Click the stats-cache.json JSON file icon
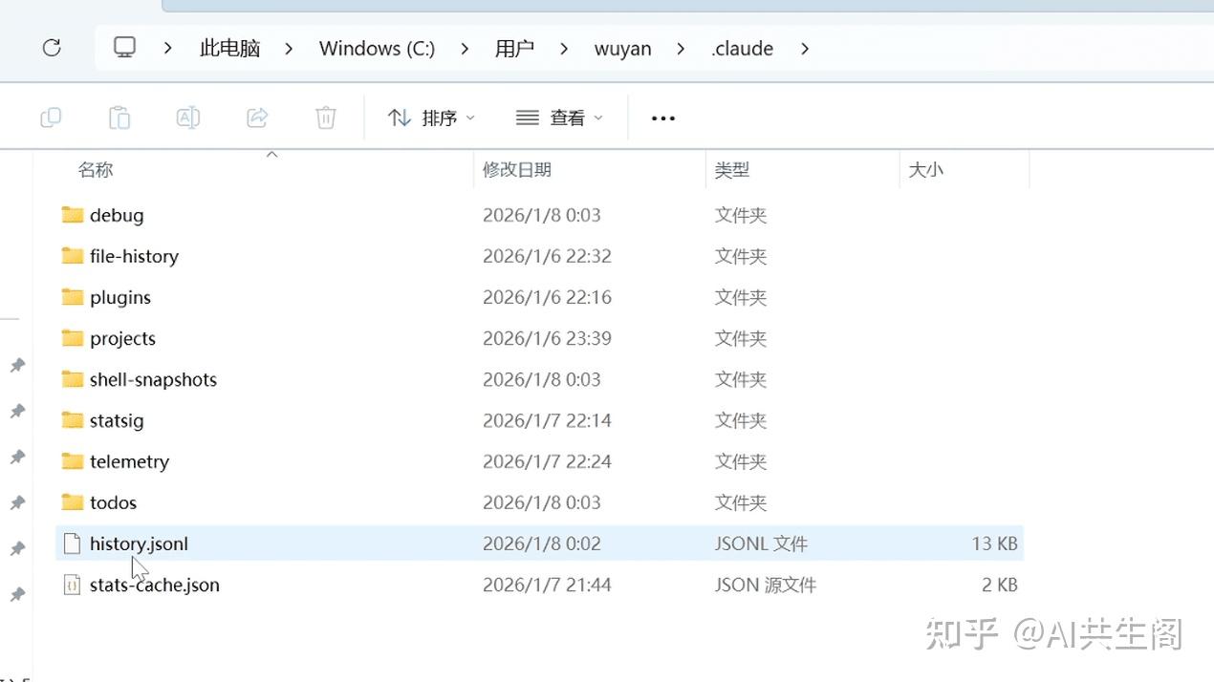1214x682 pixels. [x=72, y=584]
